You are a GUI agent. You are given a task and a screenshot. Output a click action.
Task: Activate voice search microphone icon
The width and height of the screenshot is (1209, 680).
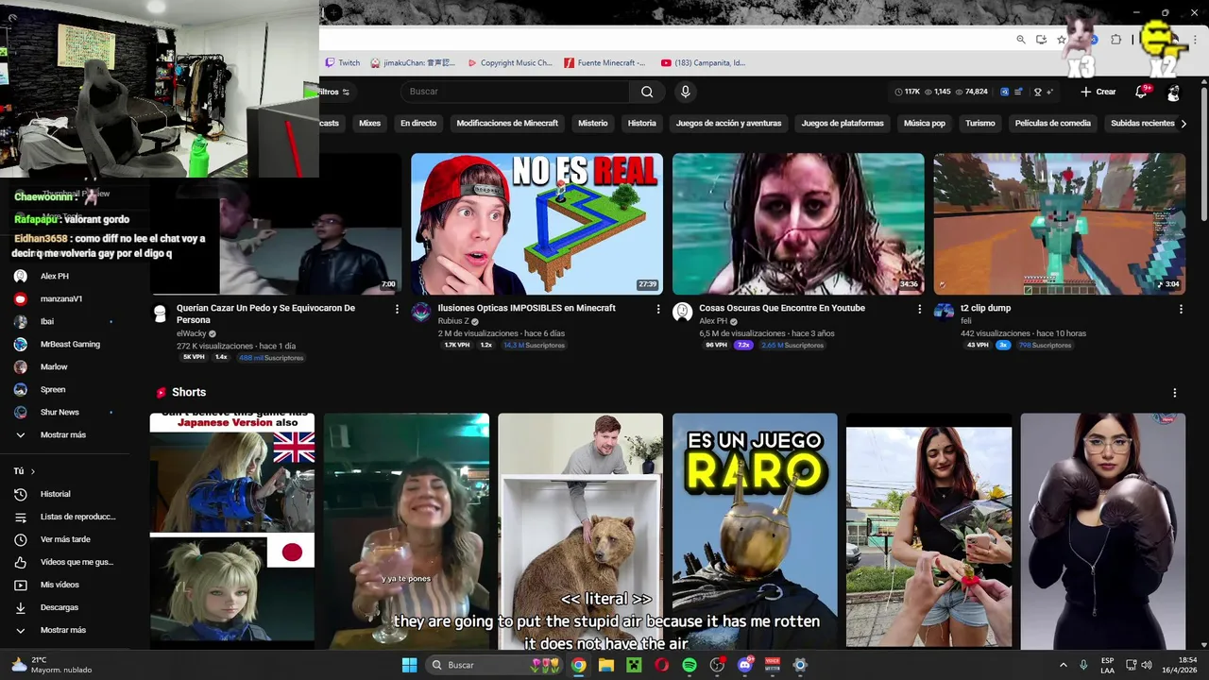tap(686, 92)
